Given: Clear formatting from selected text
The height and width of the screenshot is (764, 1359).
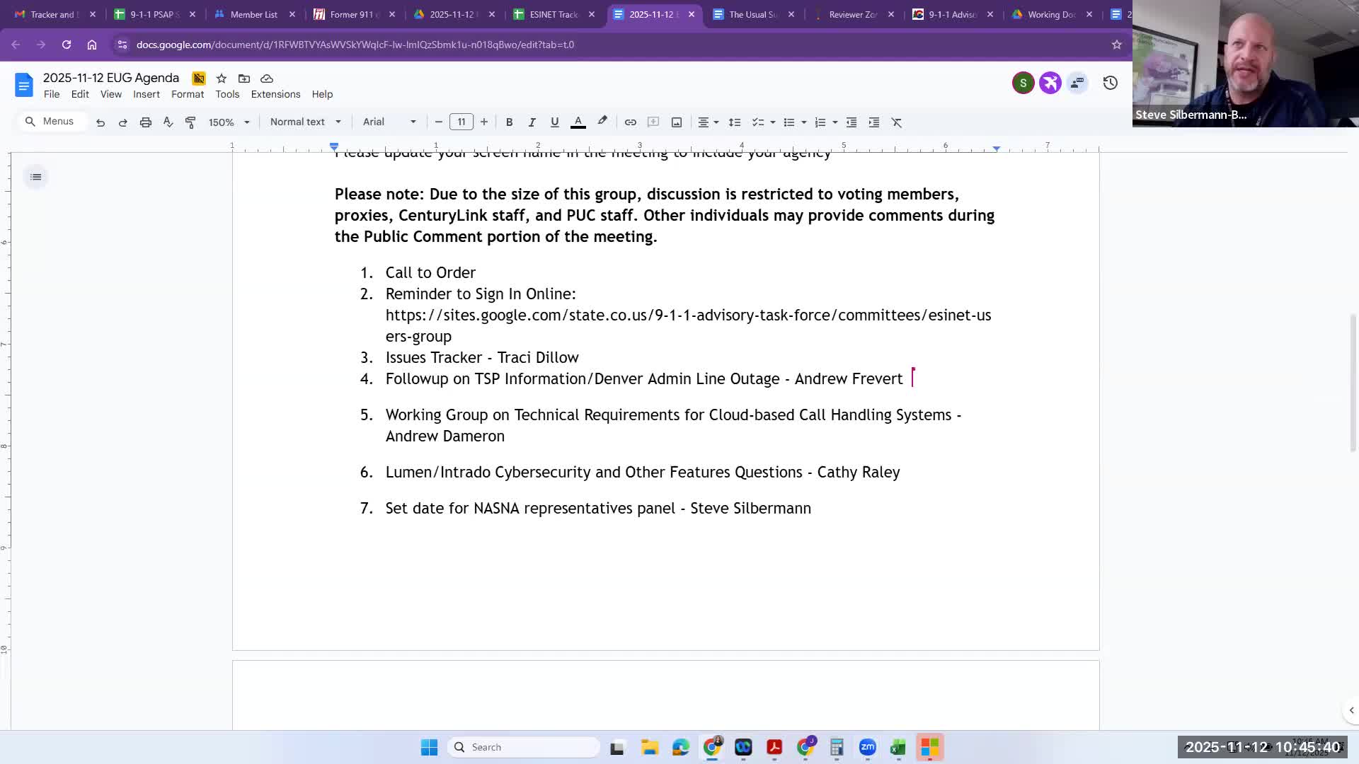Looking at the screenshot, I should point(896,122).
